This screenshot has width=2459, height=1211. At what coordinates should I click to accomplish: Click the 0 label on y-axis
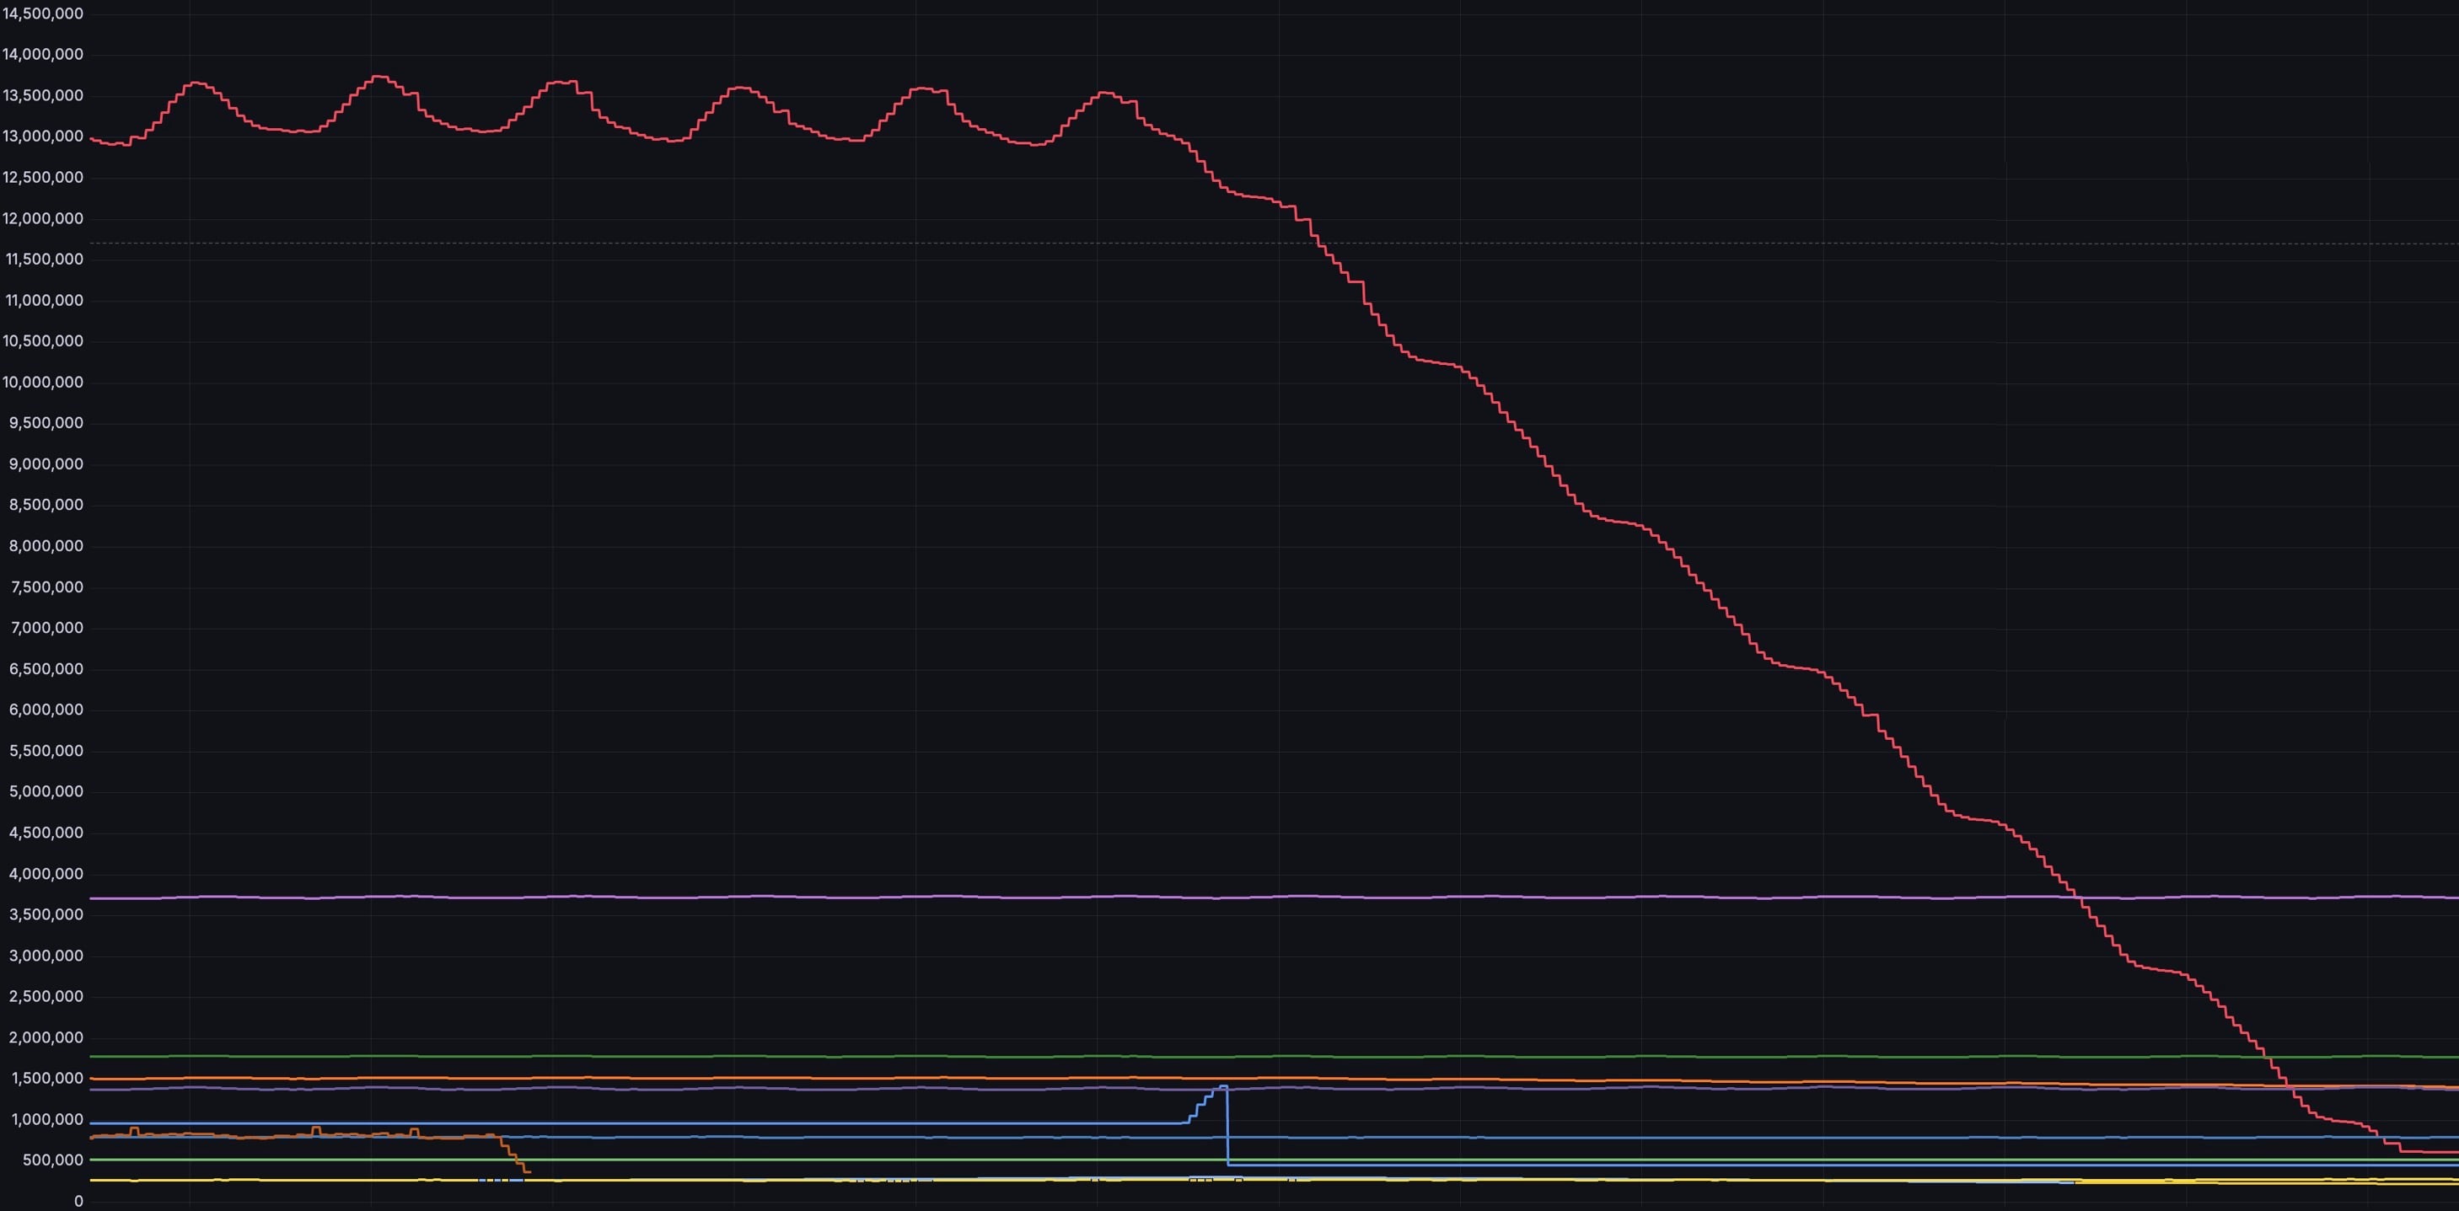[x=78, y=1201]
